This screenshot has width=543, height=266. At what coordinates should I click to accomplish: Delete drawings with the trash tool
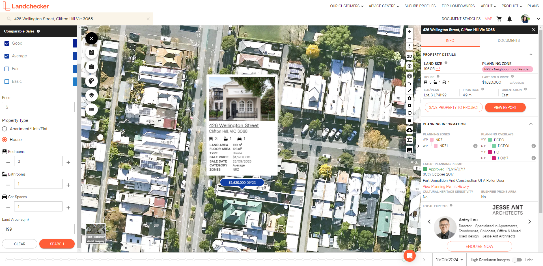click(x=409, y=120)
